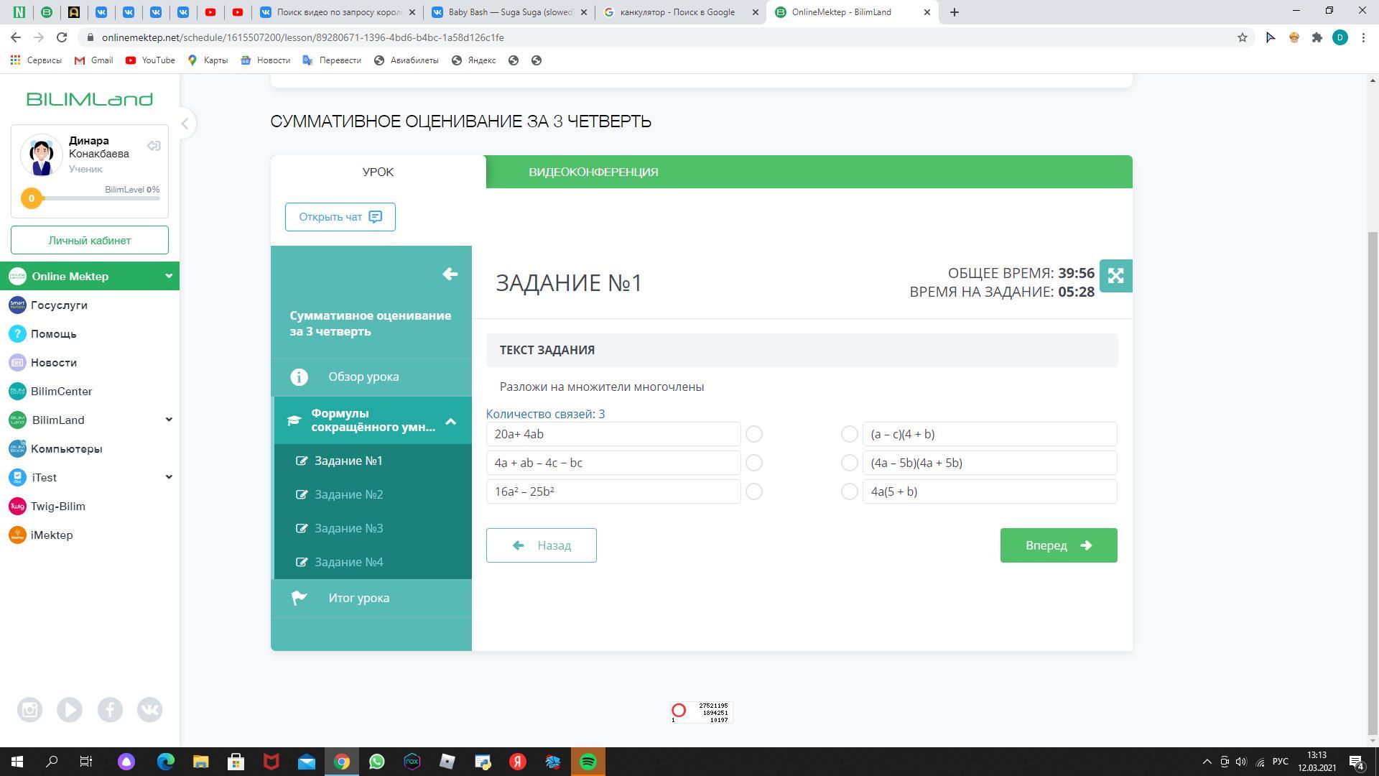Click the Открыть чат button

[340, 217]
